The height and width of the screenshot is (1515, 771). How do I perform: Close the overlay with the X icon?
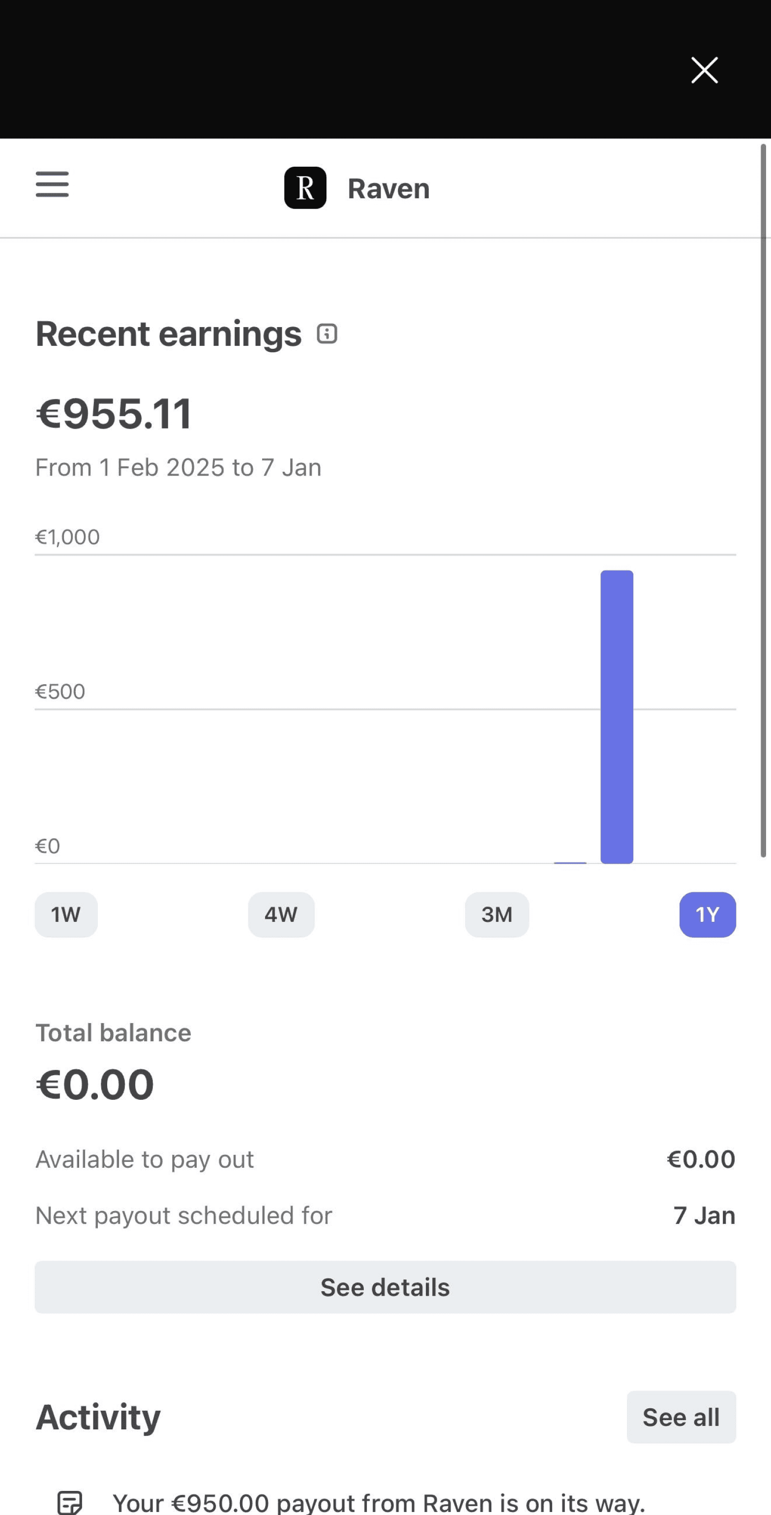coord(704,70)
